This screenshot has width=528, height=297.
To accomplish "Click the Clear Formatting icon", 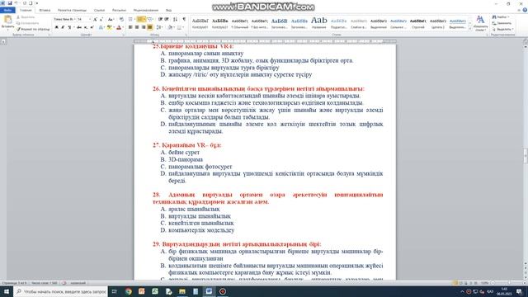I will click(121, 19).
